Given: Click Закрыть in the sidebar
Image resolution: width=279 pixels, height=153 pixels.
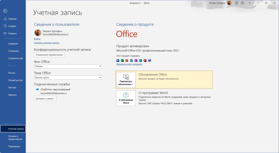Looking at the screenshot, I should [13, 95].
